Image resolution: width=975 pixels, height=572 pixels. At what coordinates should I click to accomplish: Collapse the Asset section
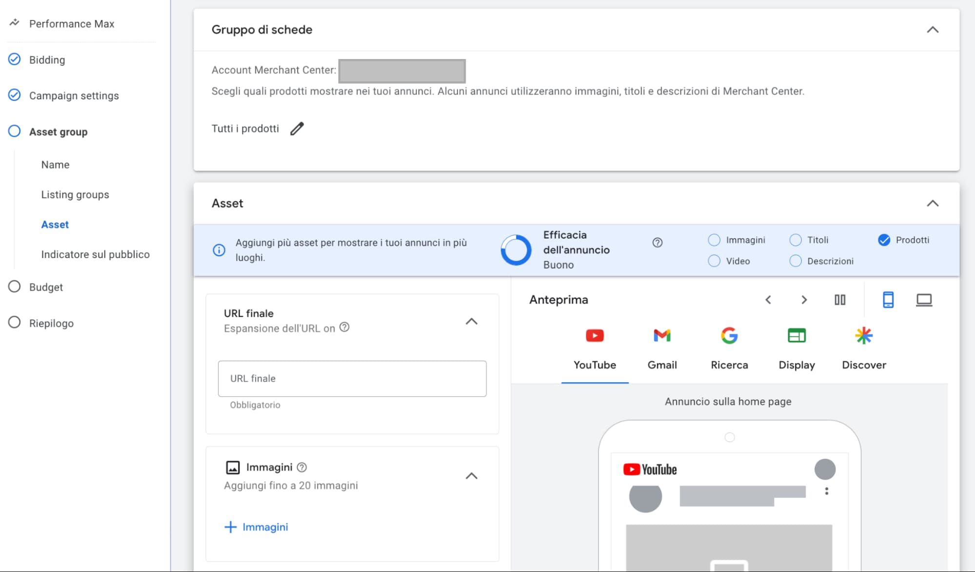point(932,203)
